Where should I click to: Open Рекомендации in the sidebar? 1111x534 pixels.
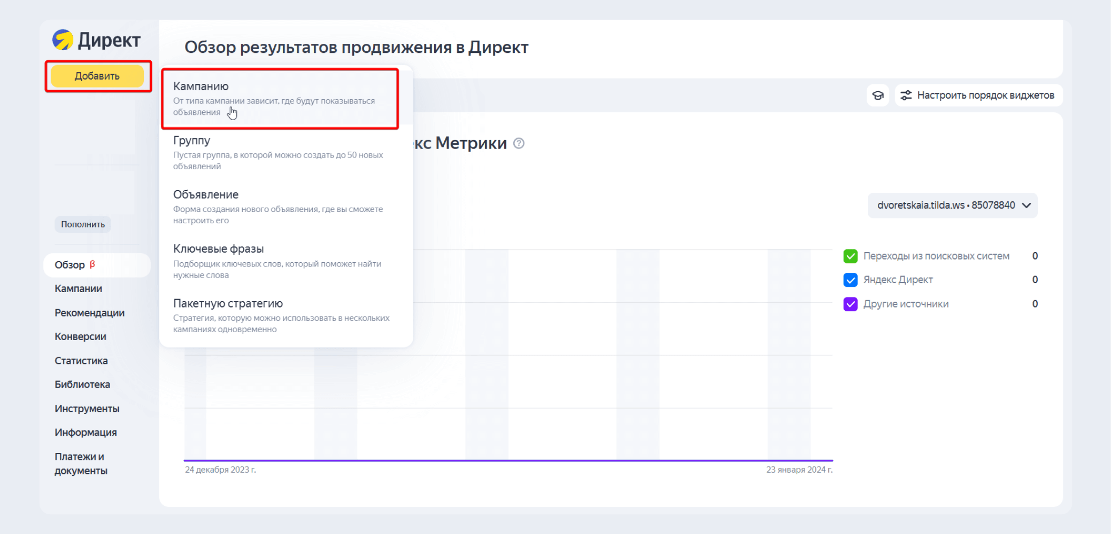(90, 313)
